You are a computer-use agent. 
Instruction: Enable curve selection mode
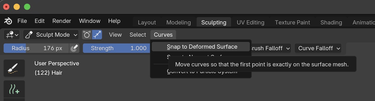(x=97, y=35)
